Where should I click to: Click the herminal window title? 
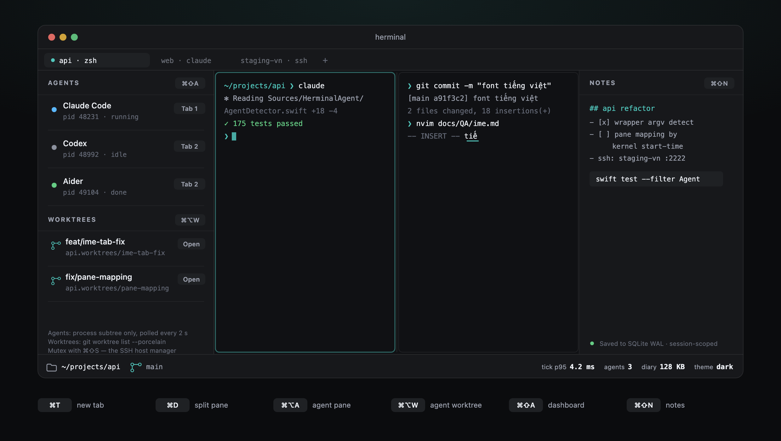click(x=390, y=37)
